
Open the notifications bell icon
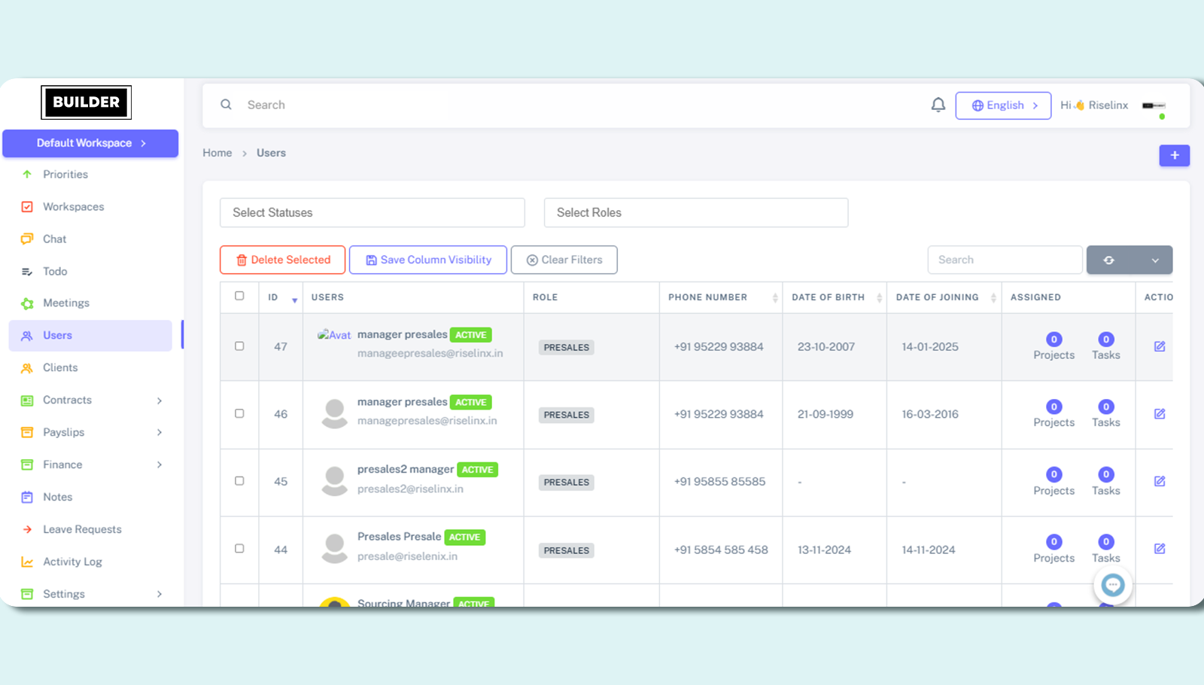coord(938,105)
